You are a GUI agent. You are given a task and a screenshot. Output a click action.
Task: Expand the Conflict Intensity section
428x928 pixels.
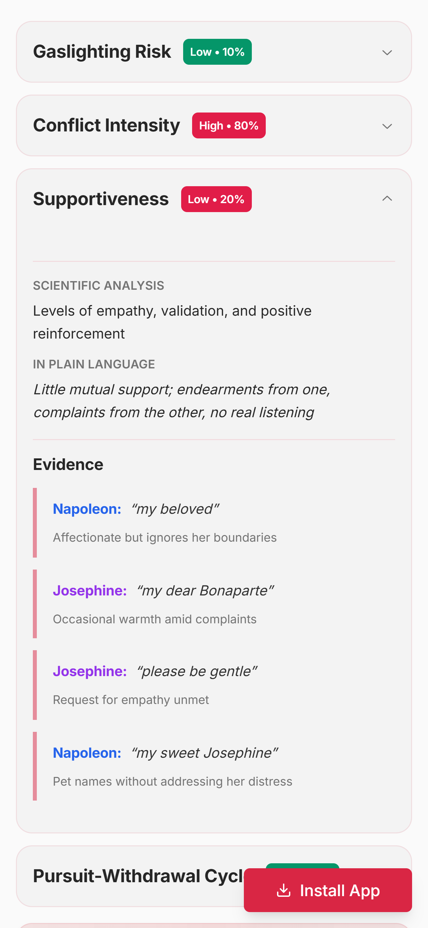(387, 126)
